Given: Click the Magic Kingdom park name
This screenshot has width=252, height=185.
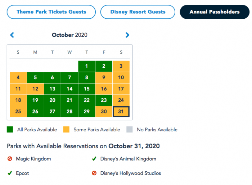Looking at the screenshot, I should coord(34,159).
